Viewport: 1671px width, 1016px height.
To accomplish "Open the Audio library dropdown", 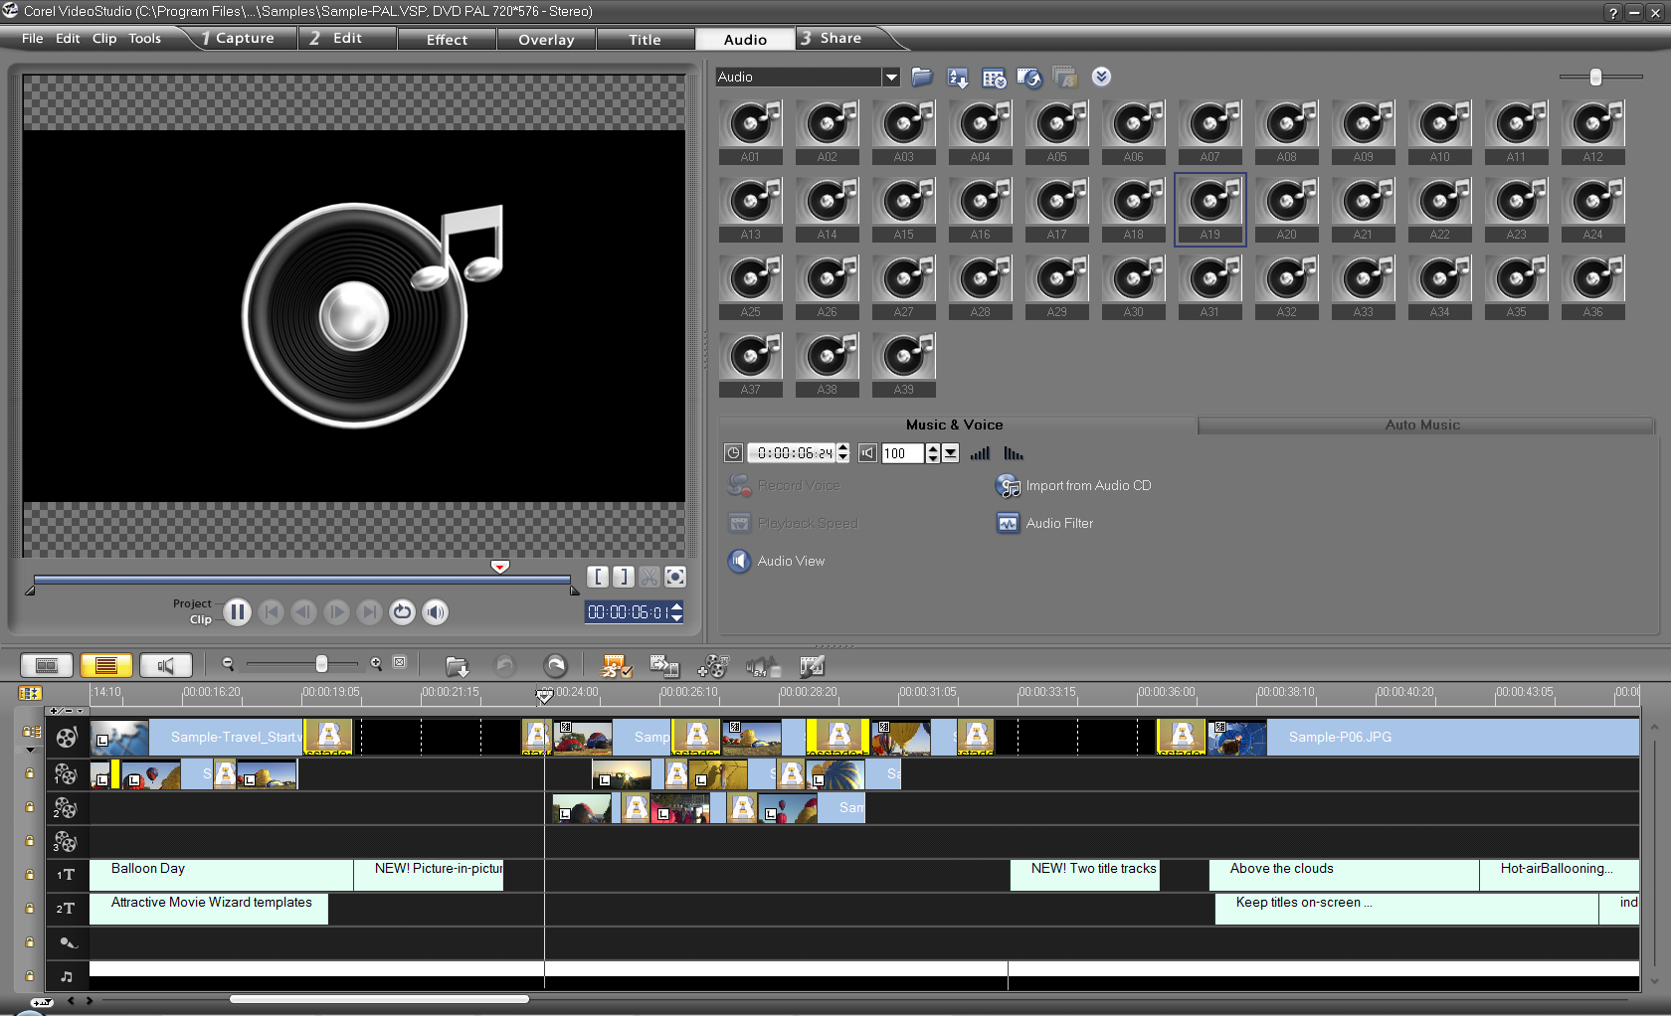I will point(891,78).
